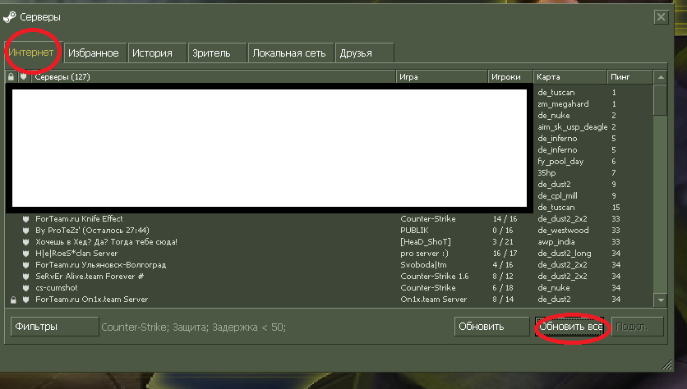Click the Svoboda|tm game cell
Screen dimensions: 687x389
(423, 265)
